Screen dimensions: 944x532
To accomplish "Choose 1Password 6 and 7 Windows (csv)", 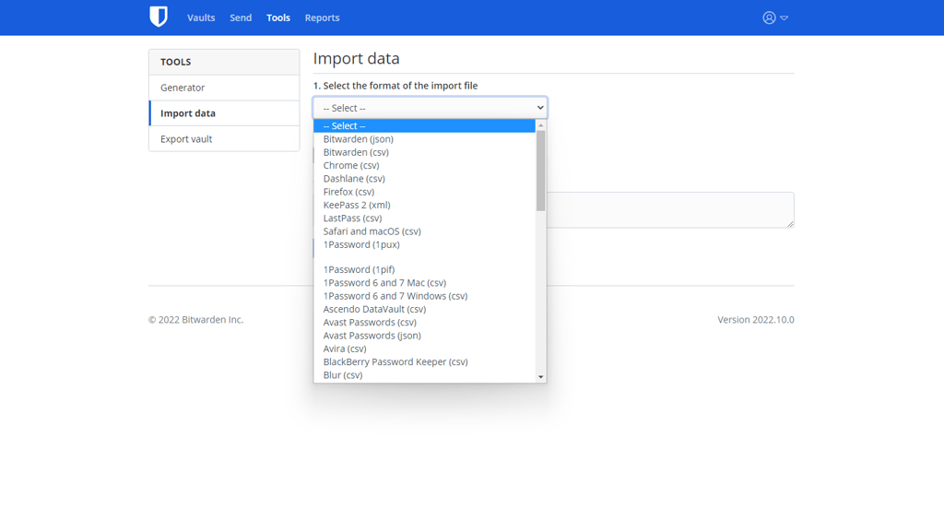I will (x=424, y=296).
